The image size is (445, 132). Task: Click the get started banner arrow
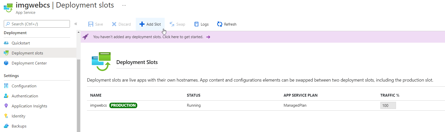(x=208, y=37)
